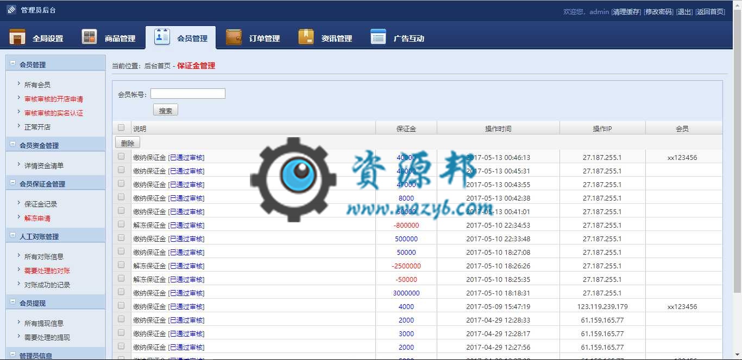Viewport: 742px width, 360px height.
Task: Open 所有提现信息 in the sidebar
Action: click(x=44, y=323)
